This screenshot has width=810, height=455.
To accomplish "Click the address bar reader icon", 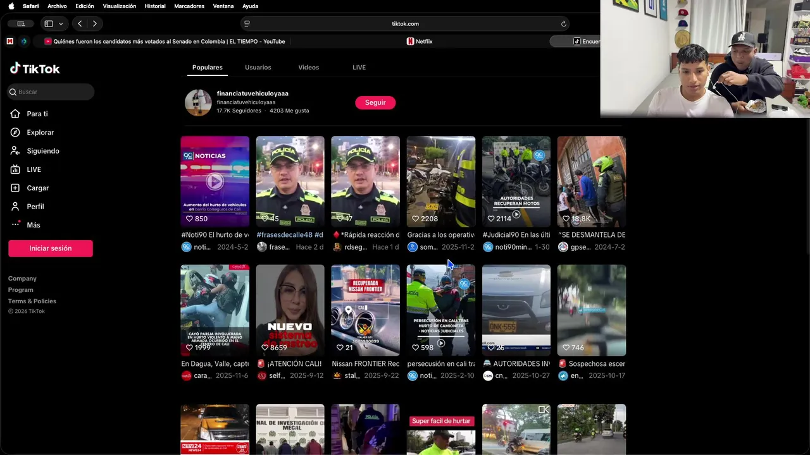I will click(247, 23).
